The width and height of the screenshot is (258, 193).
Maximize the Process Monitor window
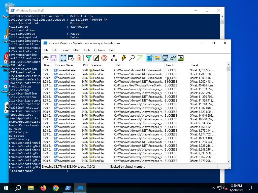213,43
